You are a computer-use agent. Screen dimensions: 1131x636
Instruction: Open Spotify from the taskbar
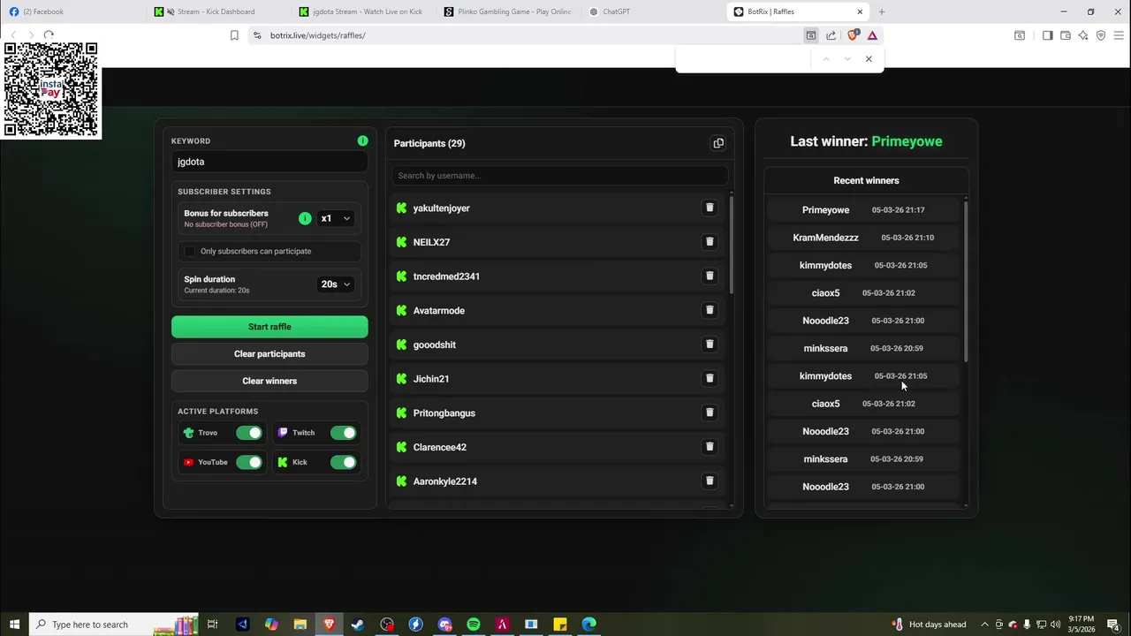point(474,625)
